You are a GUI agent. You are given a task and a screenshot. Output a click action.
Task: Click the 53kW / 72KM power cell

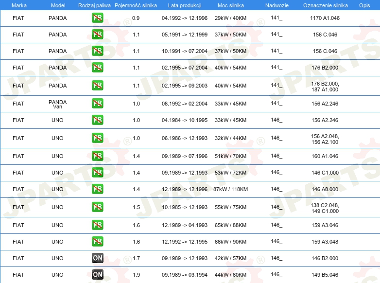tap(230, 173)
